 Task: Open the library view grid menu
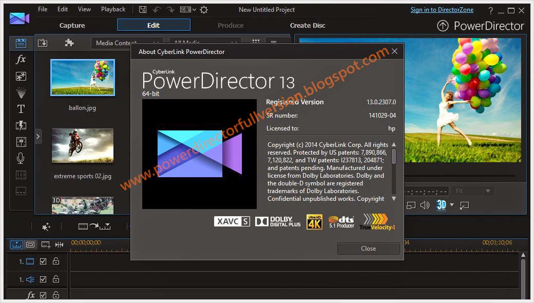click(256, 42)
